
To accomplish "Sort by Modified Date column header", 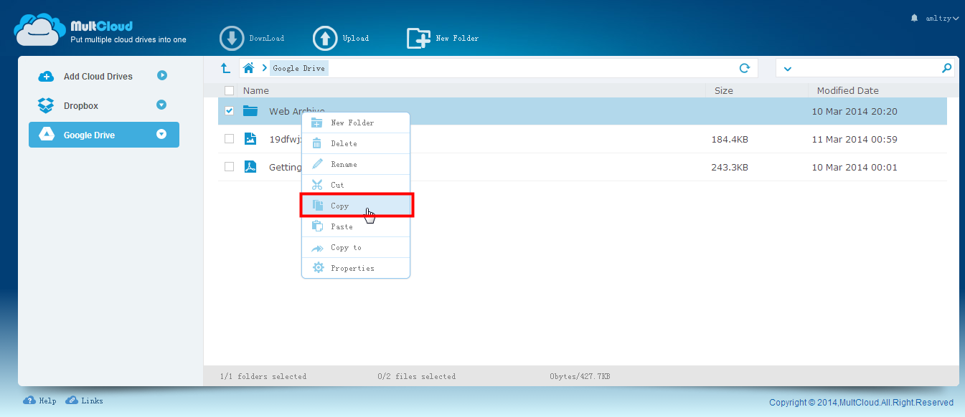I will (x=848, y=90).
